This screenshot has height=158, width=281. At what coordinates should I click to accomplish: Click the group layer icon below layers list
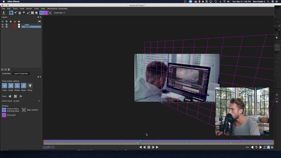(x=2, y=69)
